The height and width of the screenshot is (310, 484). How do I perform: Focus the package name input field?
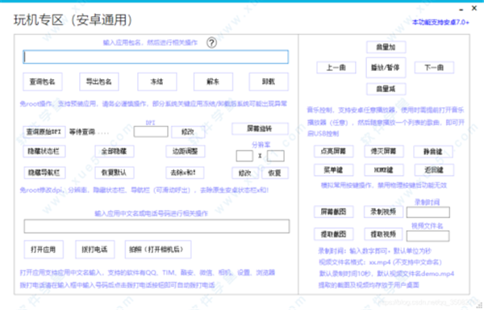(156, 57)
